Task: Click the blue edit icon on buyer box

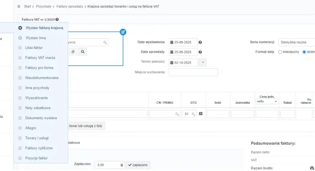Action: 123,32
